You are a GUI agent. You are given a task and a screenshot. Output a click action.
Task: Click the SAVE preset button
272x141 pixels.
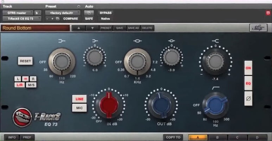click(x=120, y=28)
